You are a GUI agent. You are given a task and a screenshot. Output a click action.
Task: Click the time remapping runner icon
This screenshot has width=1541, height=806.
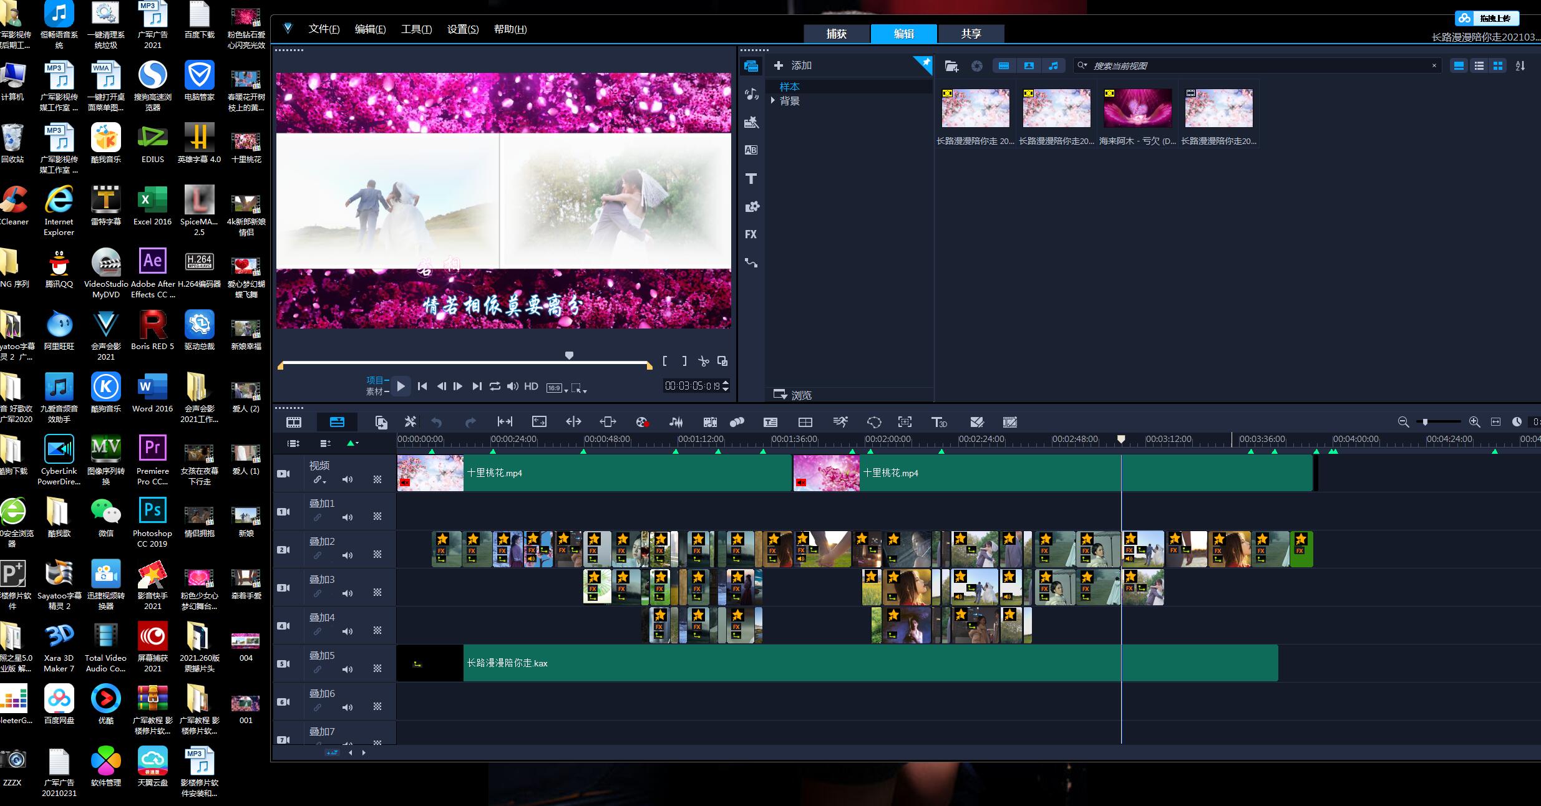coord(840,422)
